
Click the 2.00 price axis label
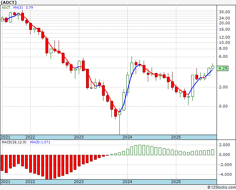(x=223, y=87)
